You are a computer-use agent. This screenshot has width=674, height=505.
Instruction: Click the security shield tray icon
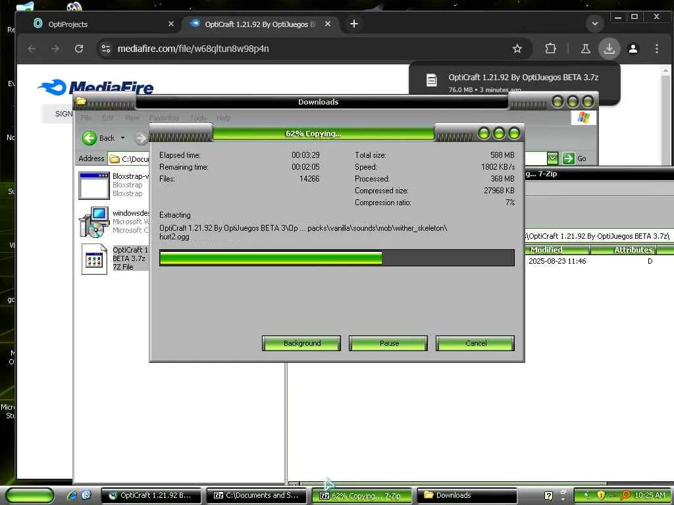(600, 495)
